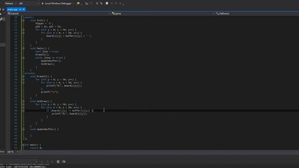Viewport: 299px width, 168px height.
Task: Click the "DrawAll();" call in Main
Action: pyautogui.click(x=42, y=55)
